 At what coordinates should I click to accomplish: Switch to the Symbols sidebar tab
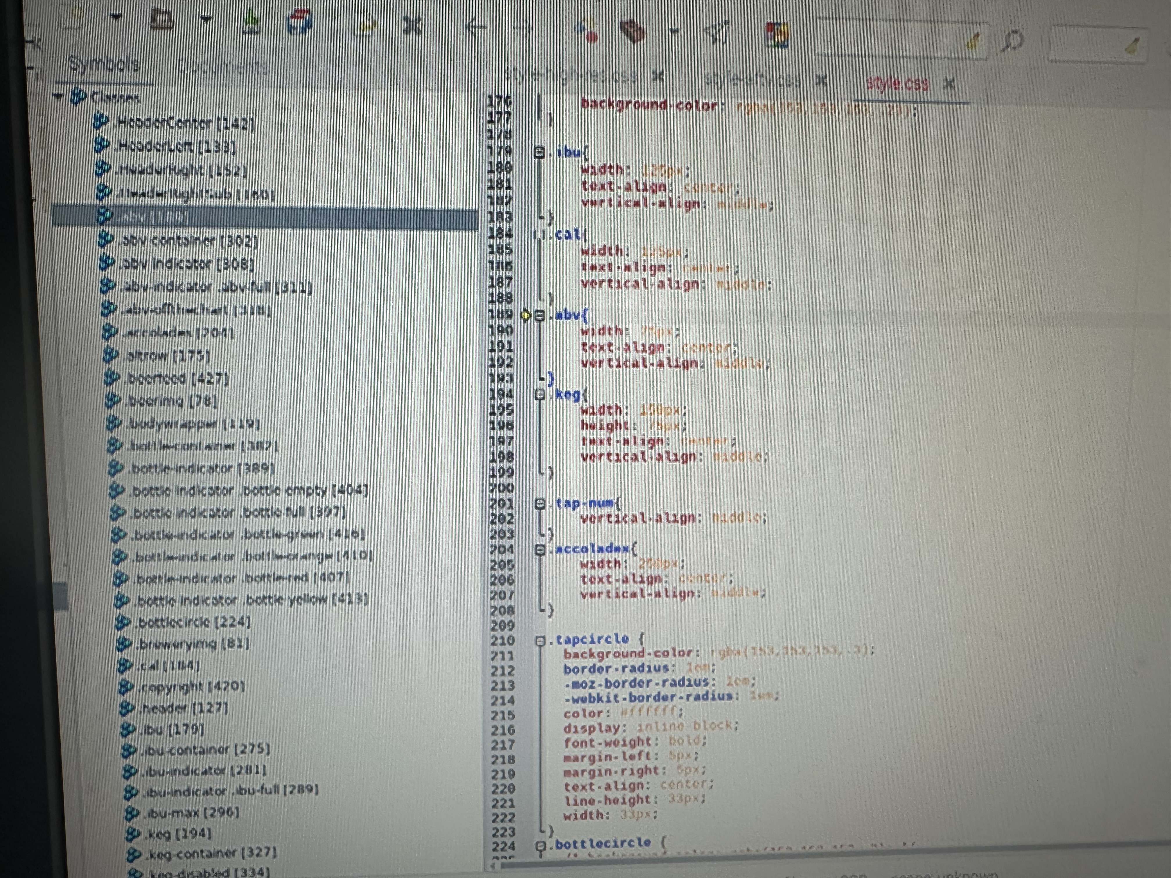104,64
